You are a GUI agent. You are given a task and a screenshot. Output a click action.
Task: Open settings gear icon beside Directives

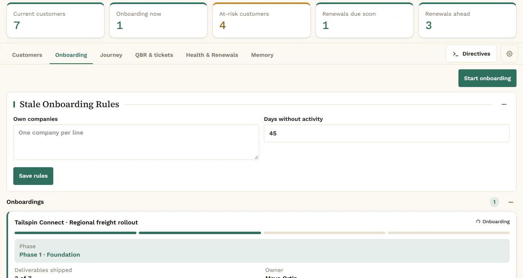point(509,54)
